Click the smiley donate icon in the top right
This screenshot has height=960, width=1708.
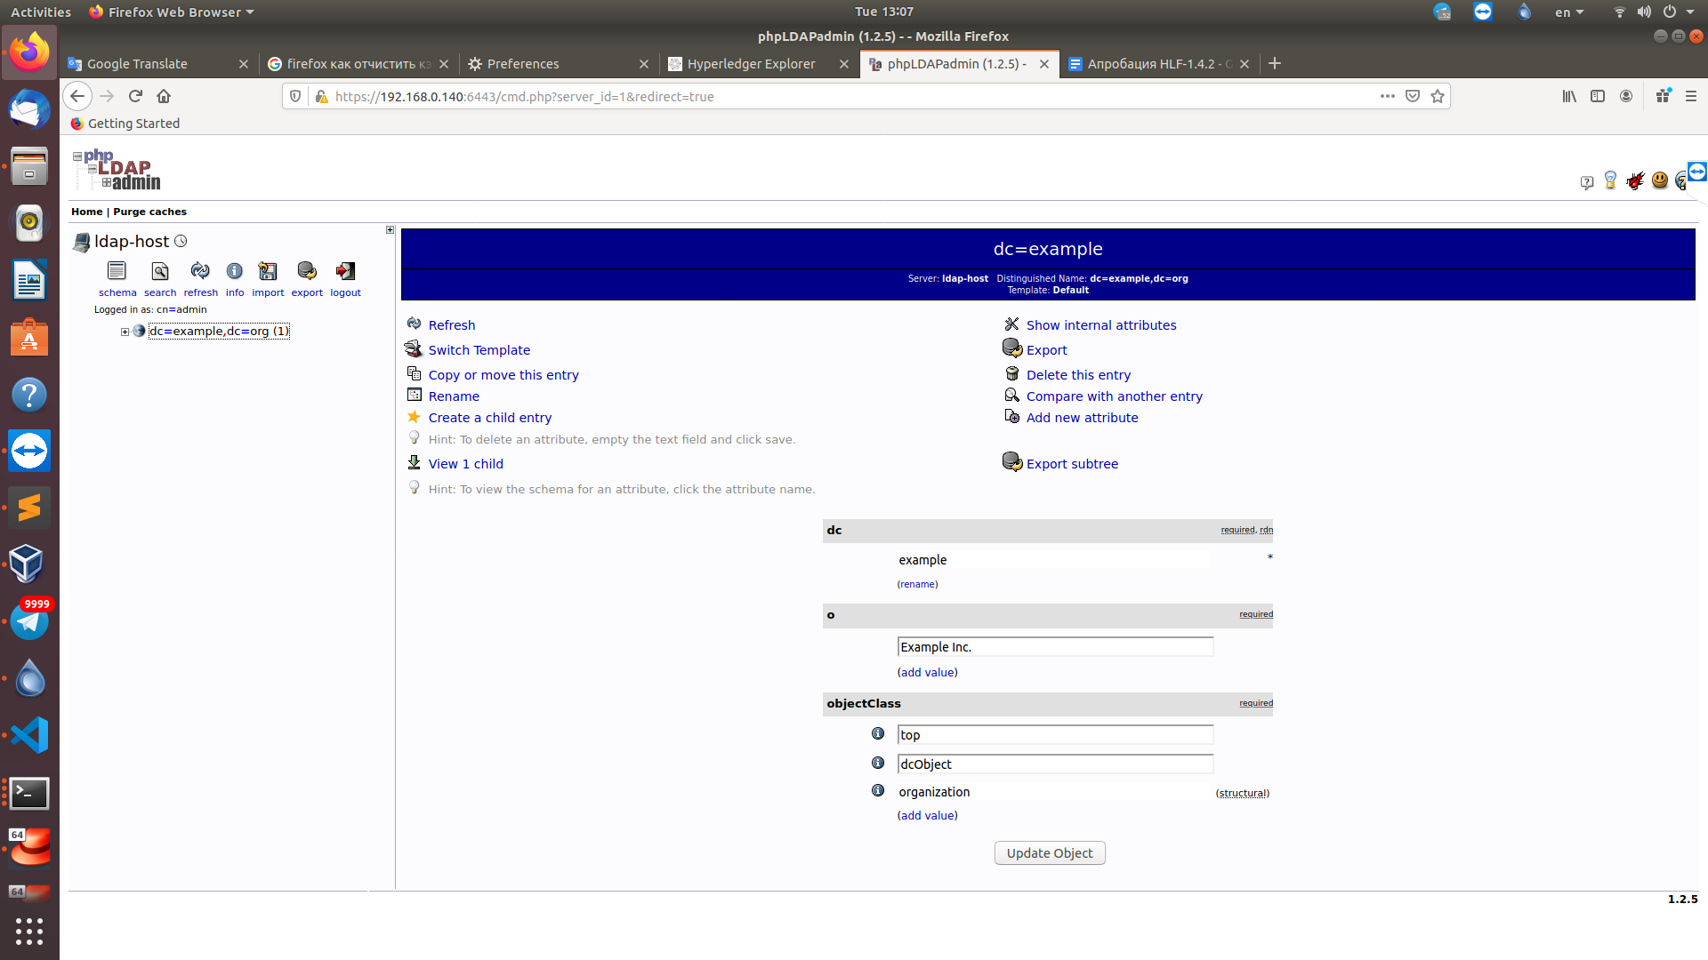(1659, 180)
